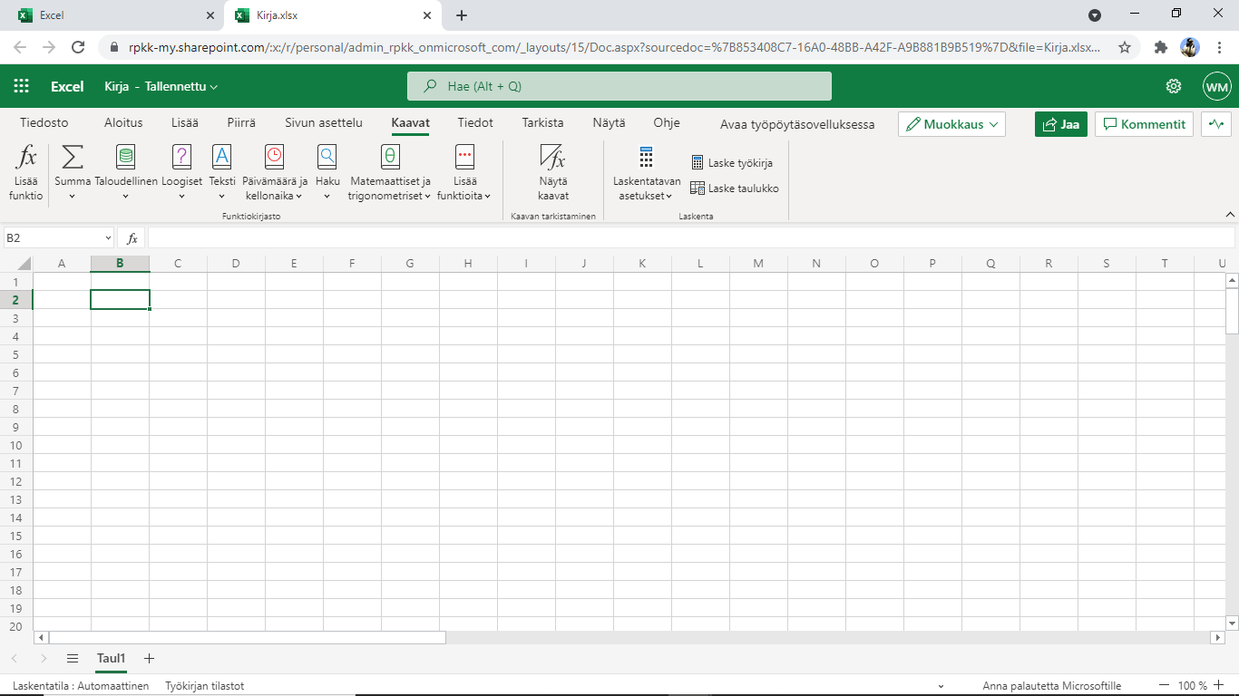This screenshot has height=696, width=1239.
Task: Add a new sheet with plus icon
Action: [x=150, y=658]
